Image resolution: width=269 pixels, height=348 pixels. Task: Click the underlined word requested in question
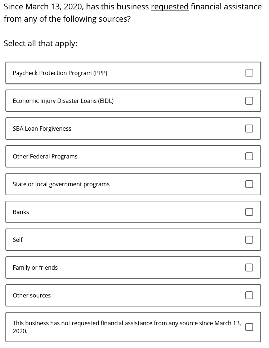[170, 6]
